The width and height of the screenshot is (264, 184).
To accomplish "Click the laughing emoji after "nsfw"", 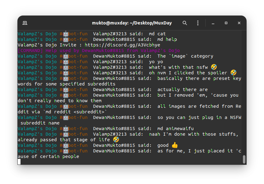I will [x=214, y=67].
